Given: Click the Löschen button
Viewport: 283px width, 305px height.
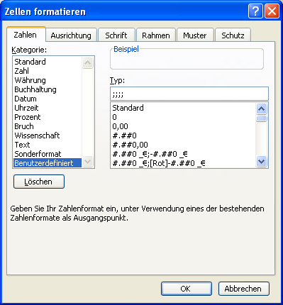Looking at the screenshot, I should tap(39, 182).
